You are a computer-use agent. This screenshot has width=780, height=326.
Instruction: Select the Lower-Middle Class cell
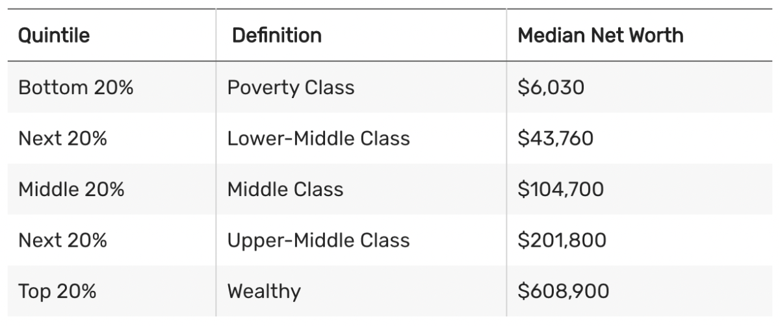point(318,138)
